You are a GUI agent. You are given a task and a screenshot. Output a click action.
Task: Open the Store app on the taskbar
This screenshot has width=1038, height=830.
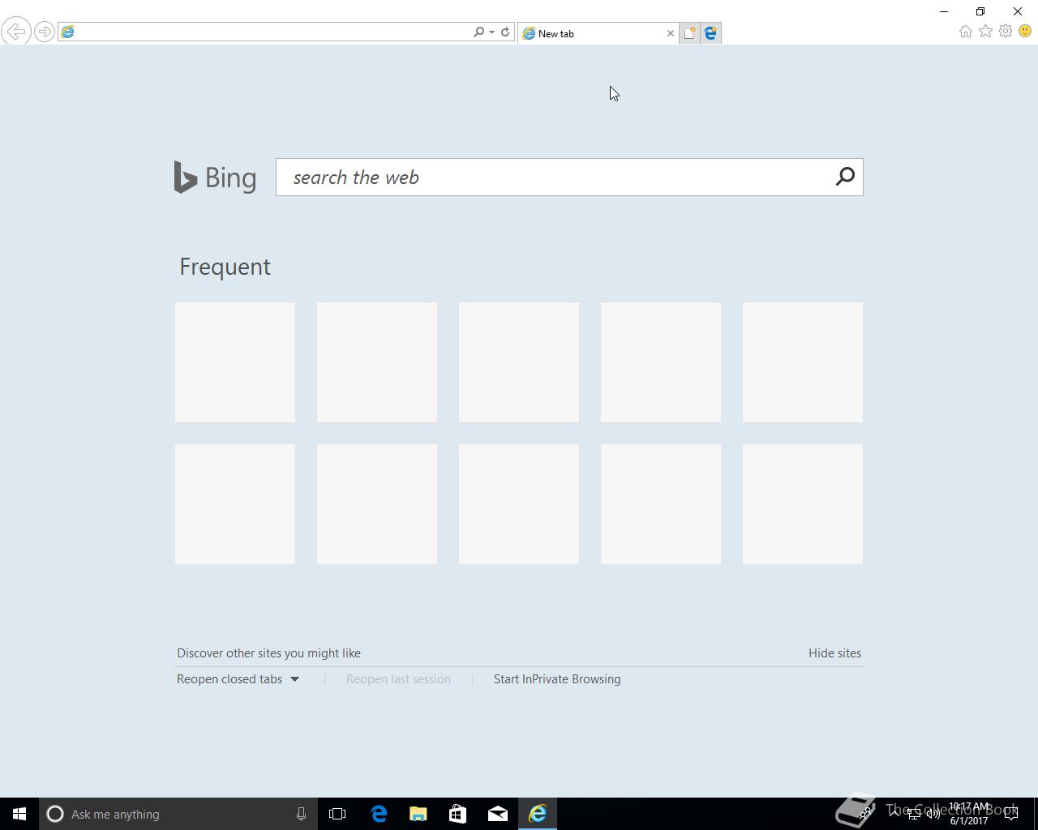[457, 814]
